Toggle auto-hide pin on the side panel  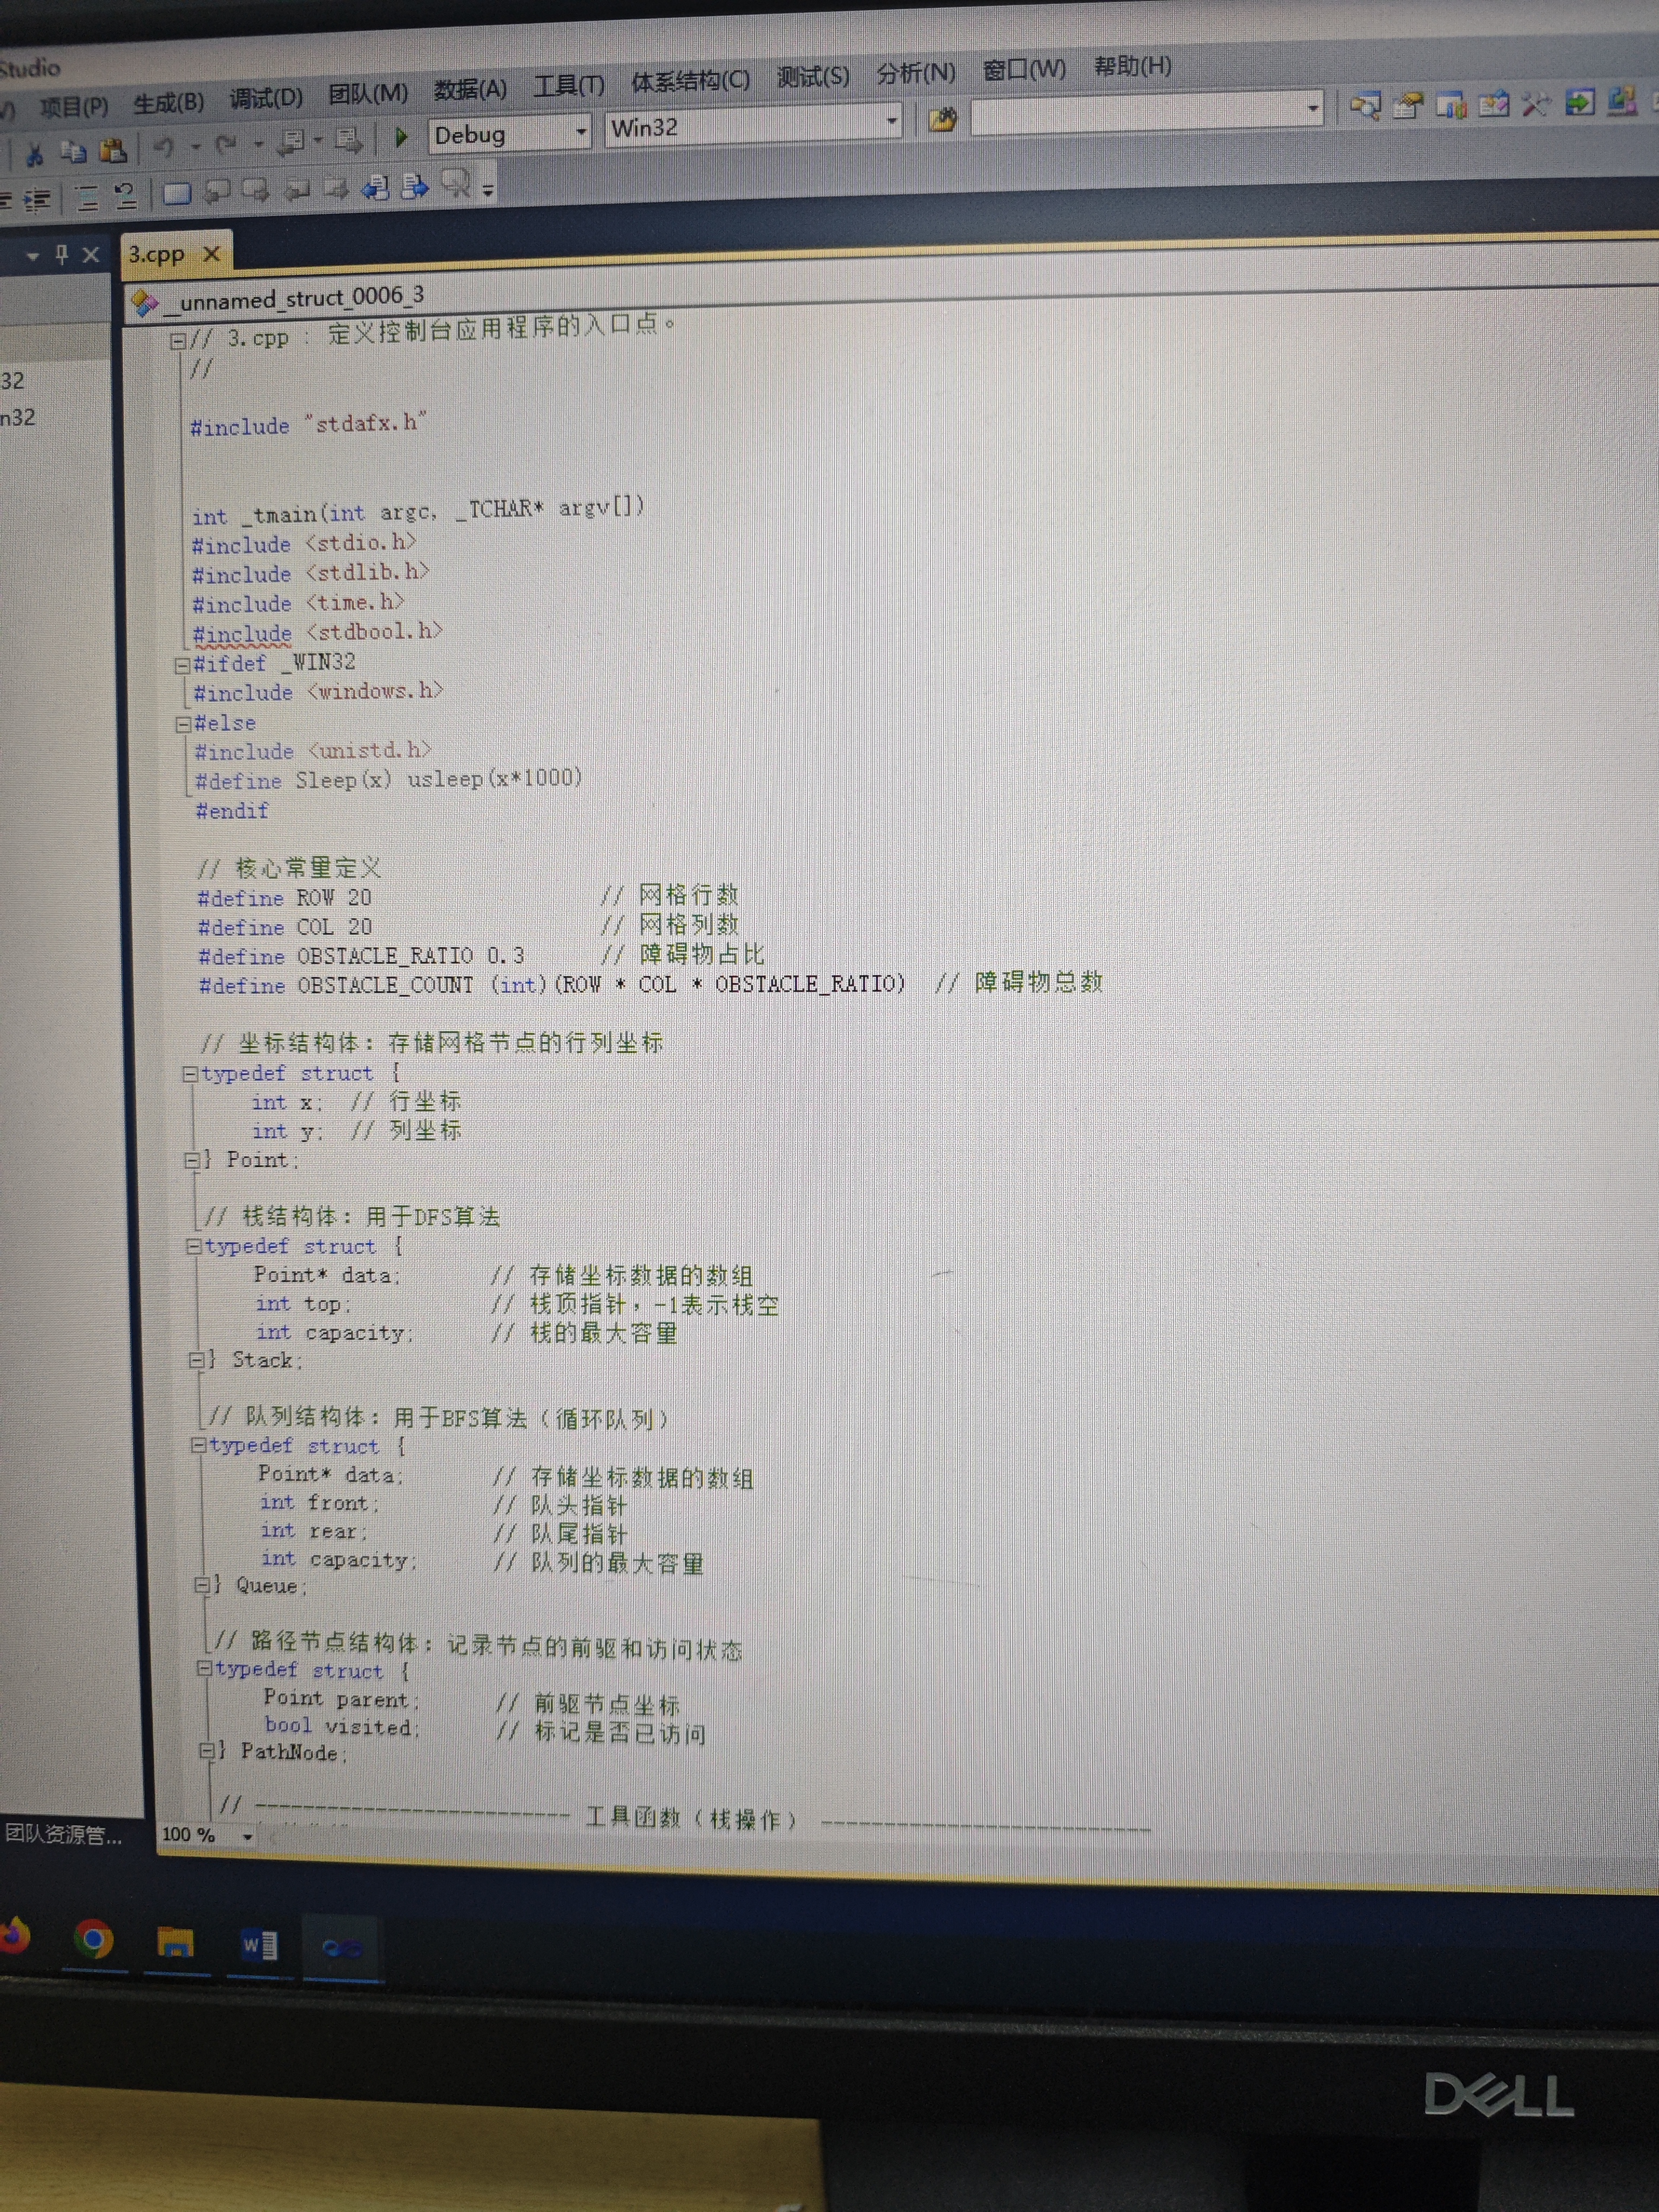[x=62, y=255]
